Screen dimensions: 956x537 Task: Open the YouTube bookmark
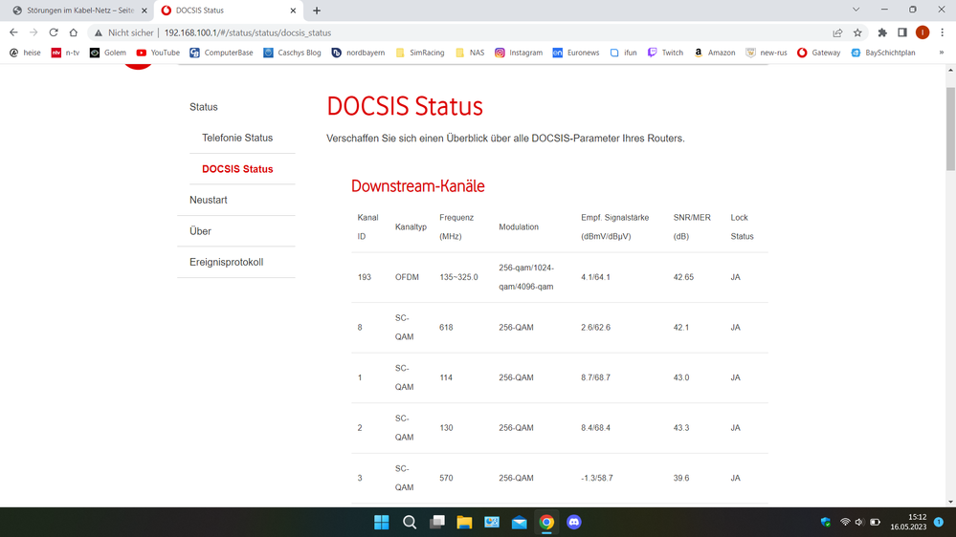tap(158, 53)
